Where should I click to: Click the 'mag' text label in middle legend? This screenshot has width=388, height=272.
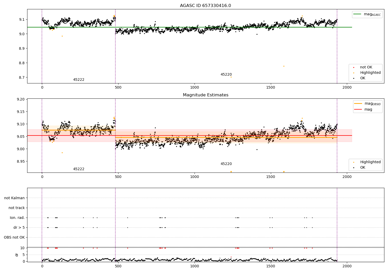point(368,110)
